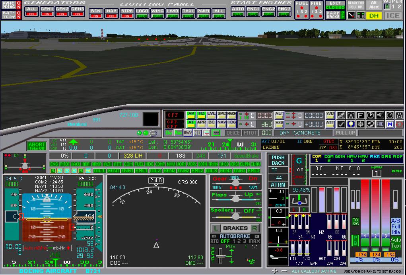Toggle the AVNC PRINC master switch
The height and width of the screenshot is (275, 406).
pos(12,5)
